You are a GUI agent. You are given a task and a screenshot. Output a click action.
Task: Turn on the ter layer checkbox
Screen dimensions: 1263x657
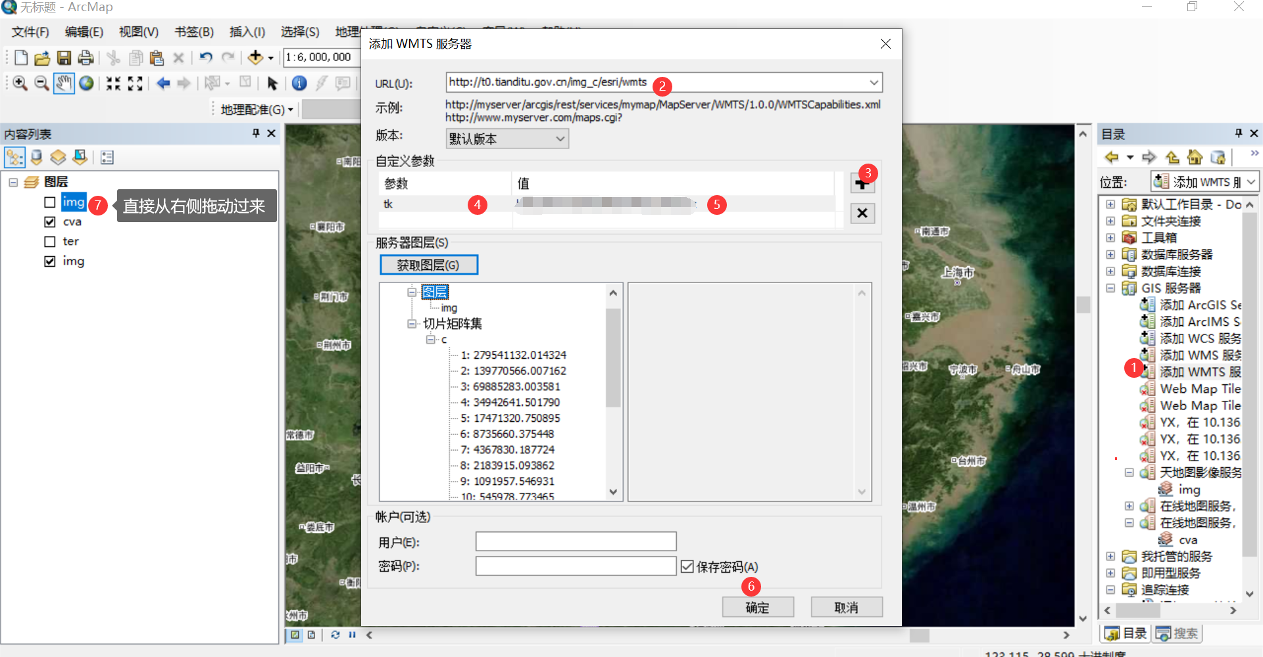point(50,242)
